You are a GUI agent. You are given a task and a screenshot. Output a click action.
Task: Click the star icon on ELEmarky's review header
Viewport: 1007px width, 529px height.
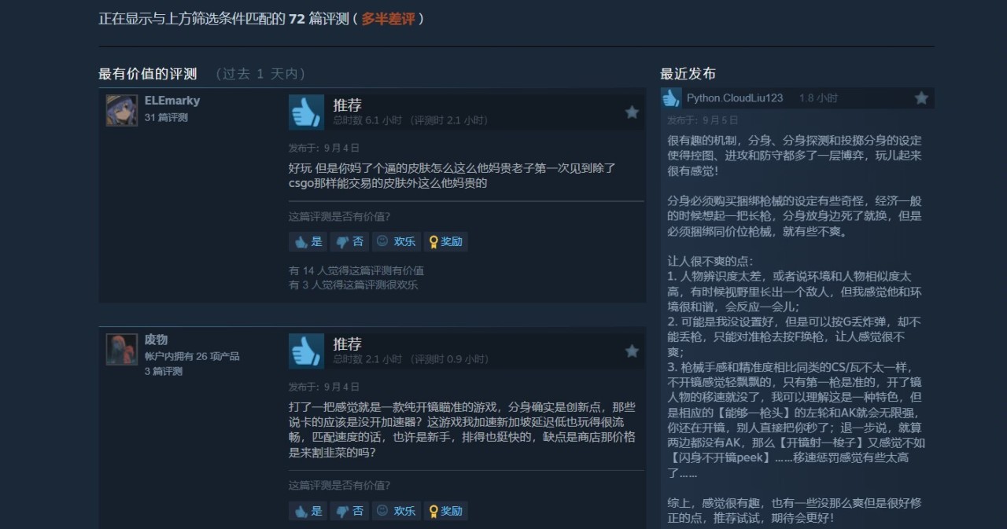[x=632, y=112]
